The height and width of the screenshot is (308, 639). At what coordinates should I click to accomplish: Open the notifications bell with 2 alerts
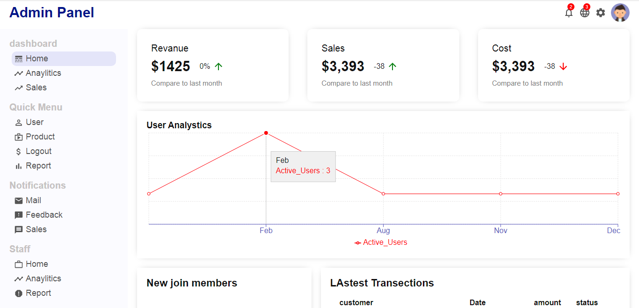point(568,13)
